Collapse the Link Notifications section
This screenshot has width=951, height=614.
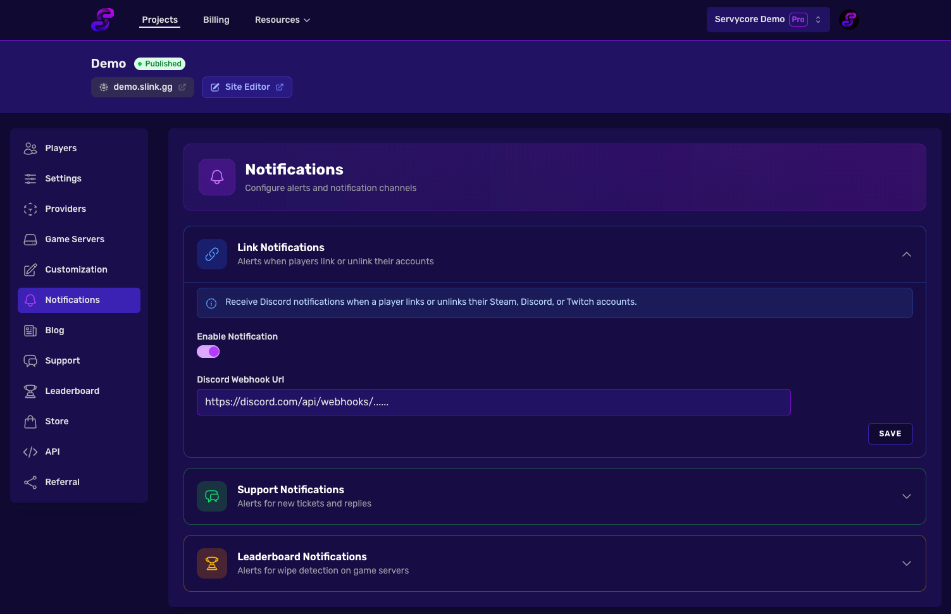tap(906, 254)
